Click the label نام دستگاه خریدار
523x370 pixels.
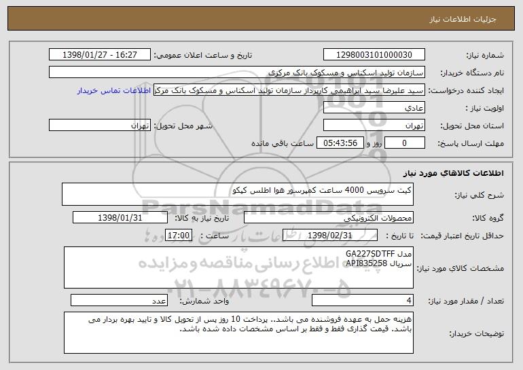pos(472,73)
